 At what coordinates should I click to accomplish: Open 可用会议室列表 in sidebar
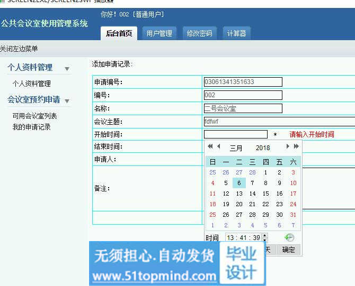pyautogui.click(x=34, y=116)
